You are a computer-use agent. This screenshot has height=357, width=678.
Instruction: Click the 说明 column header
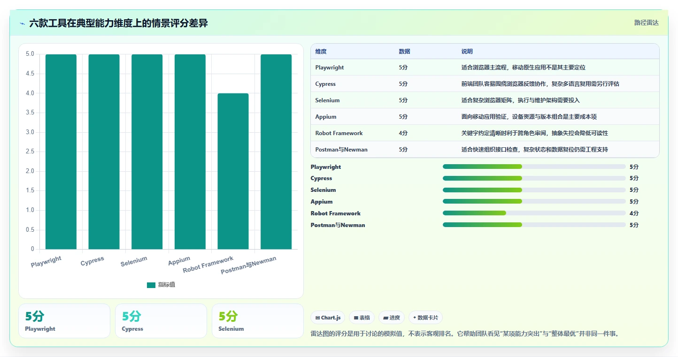467,52
